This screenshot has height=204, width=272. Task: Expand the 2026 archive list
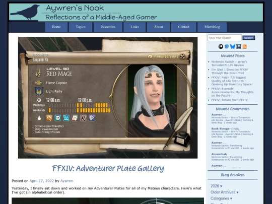tap(216, 186)
